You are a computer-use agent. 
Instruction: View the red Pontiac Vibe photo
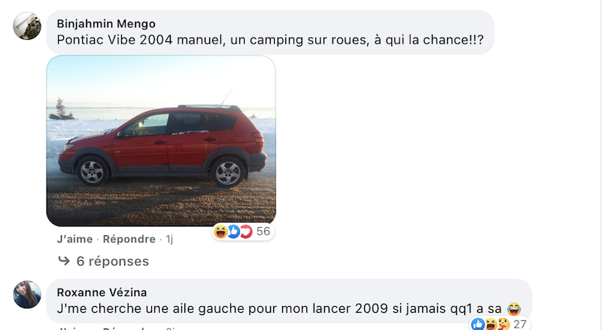161,141
